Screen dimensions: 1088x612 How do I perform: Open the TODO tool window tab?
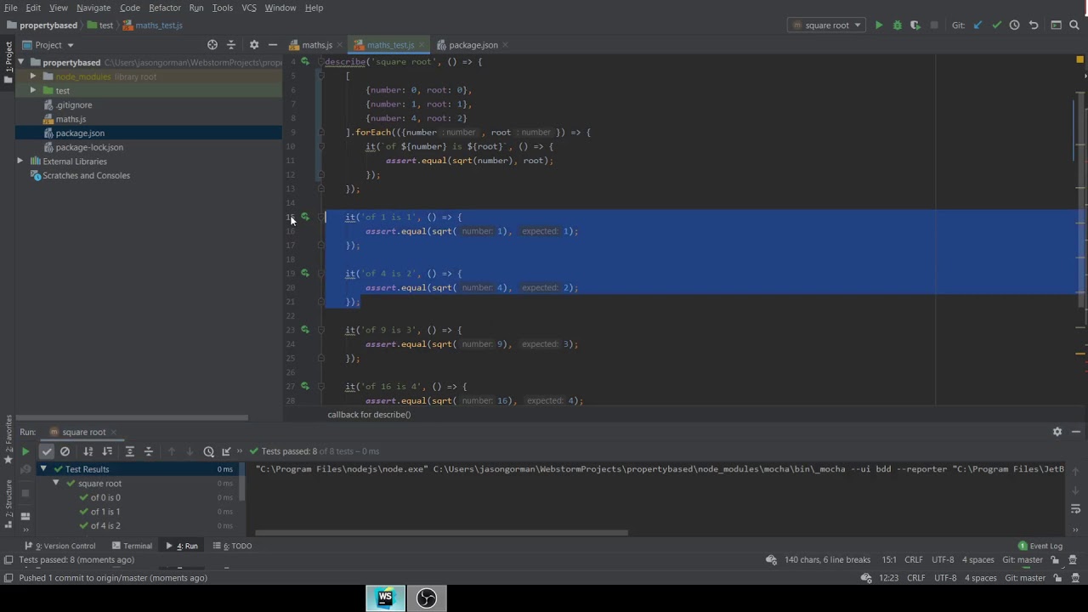[233, 546]
